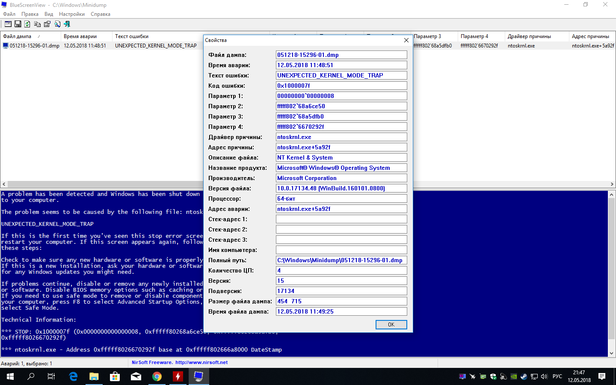
Task: Launch Microsoft Edge from taskbar
Action: [x=73, y=376]
